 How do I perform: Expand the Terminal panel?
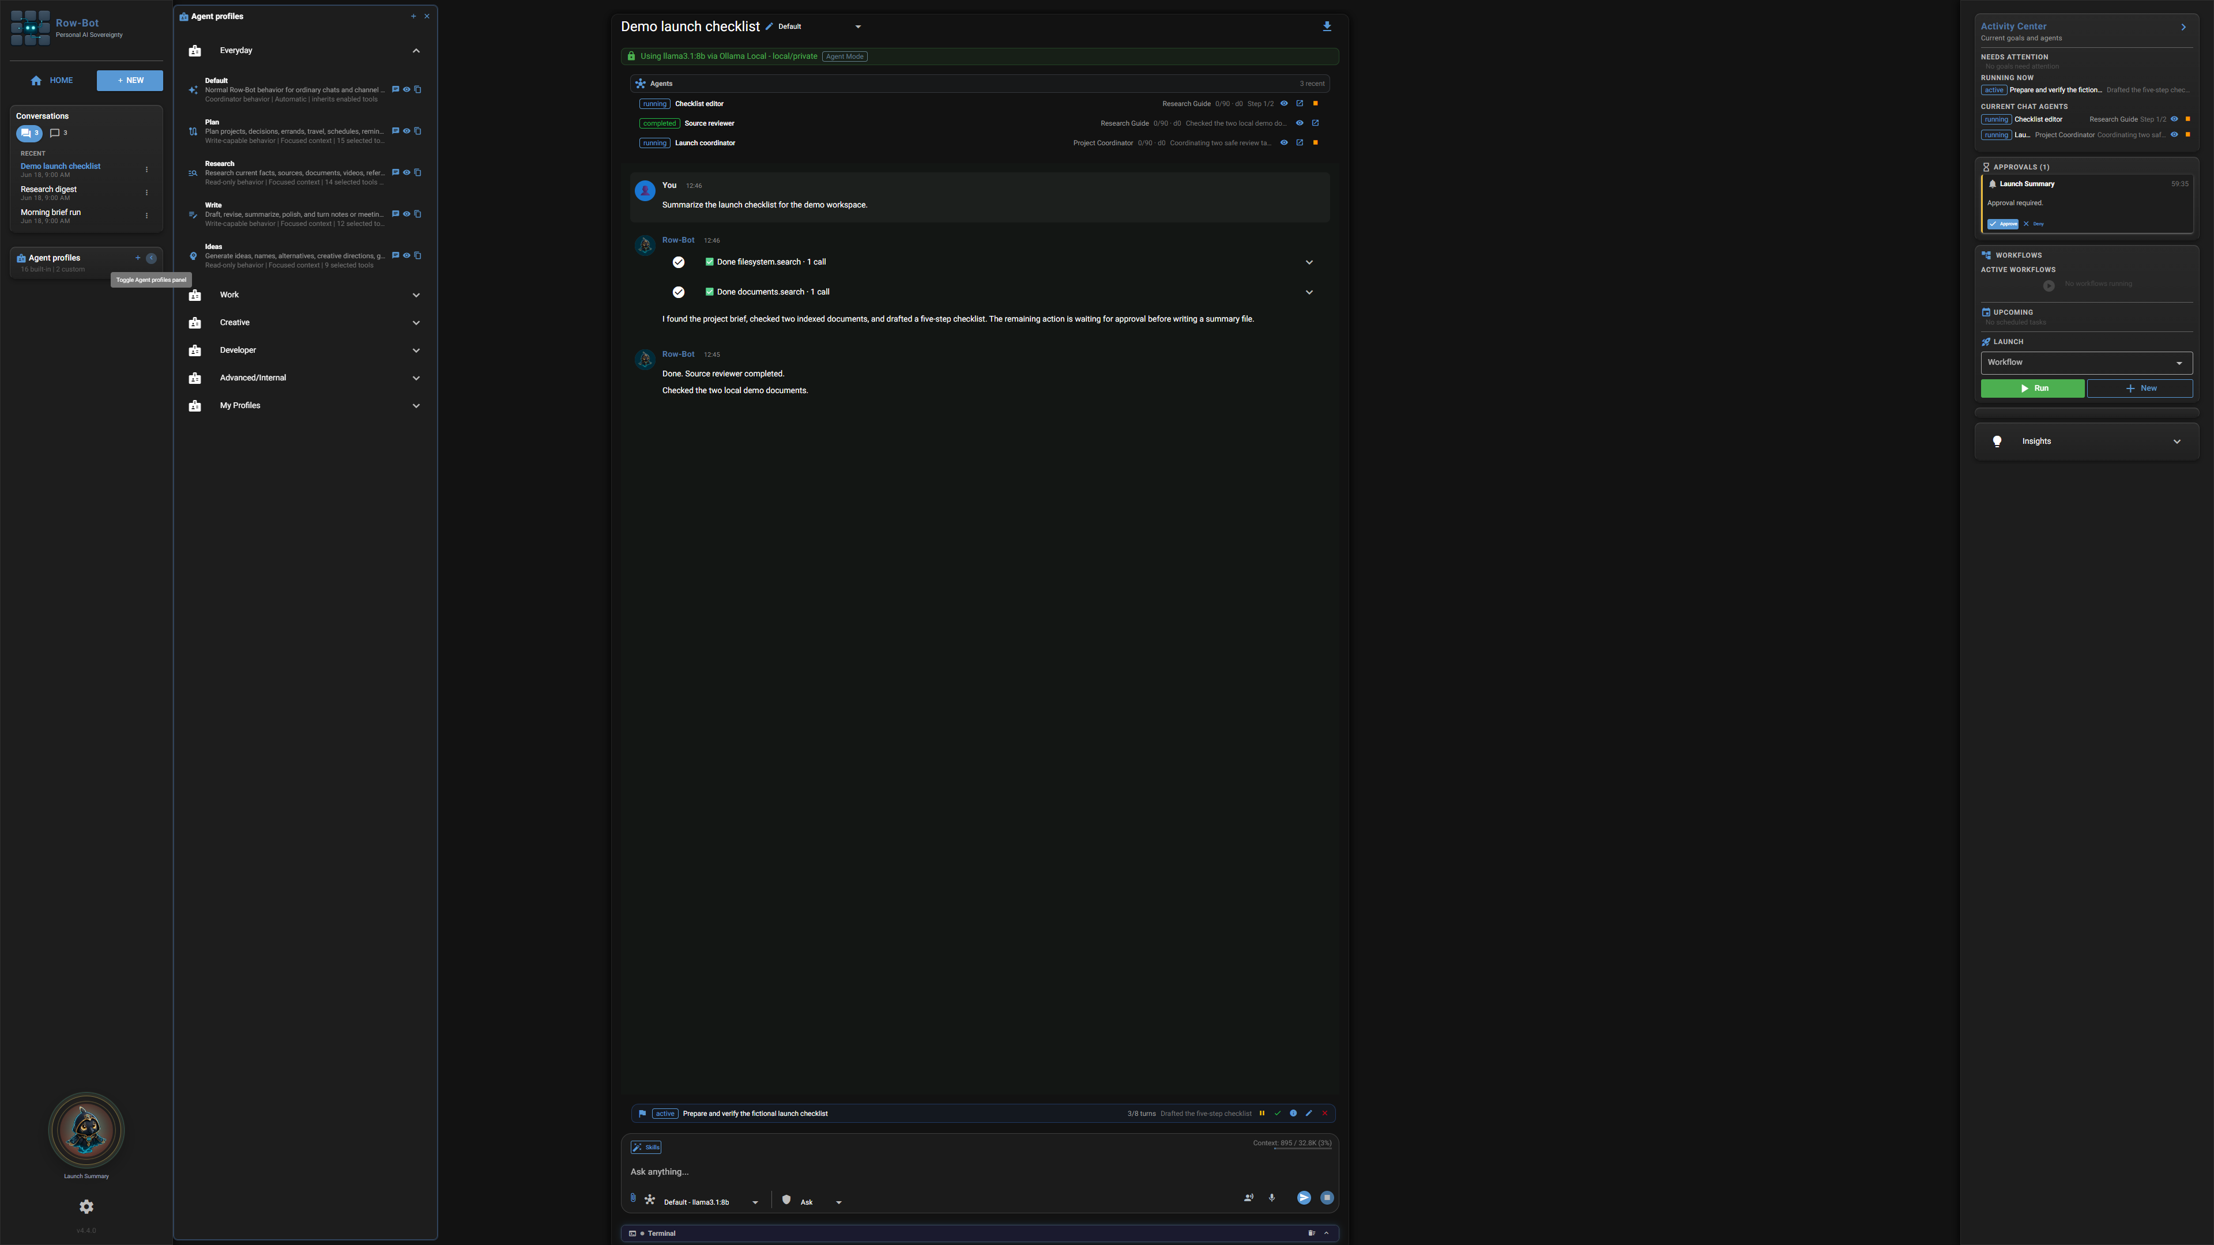[1326, 1233]
